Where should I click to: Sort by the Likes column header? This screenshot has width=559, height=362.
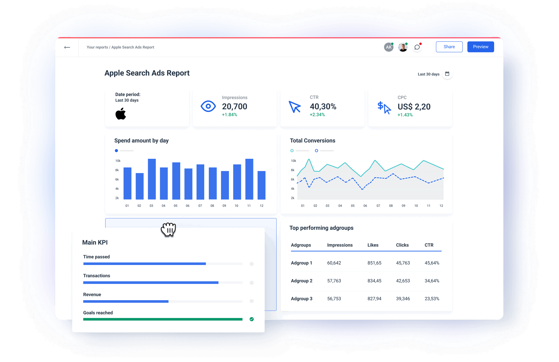click(x=373, y=245)
